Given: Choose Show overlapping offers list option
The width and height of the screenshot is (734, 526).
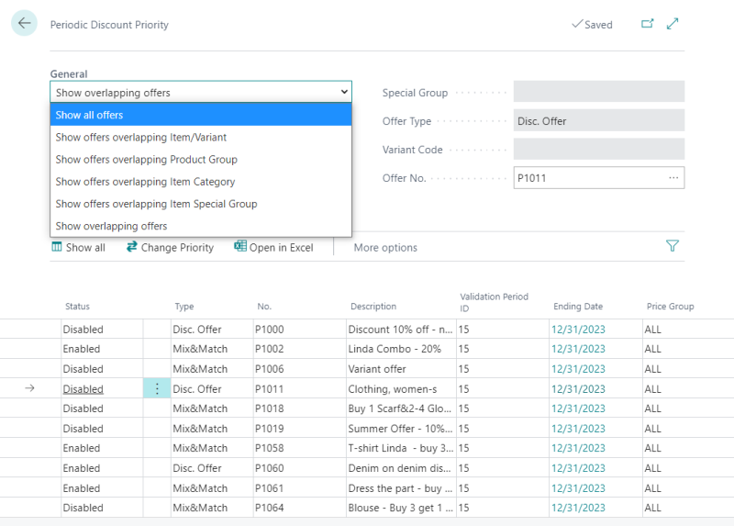Looking at the screenshot, I should (201, 226).
